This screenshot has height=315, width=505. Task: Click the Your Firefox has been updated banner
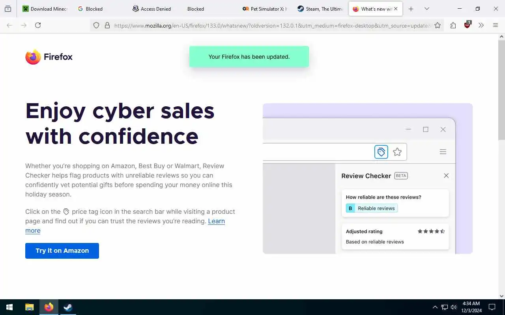click(249, 57)
